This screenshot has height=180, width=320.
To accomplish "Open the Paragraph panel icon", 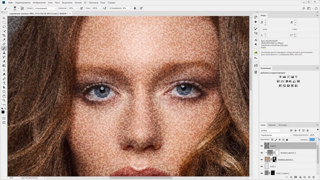I will [x=255, y=44].
